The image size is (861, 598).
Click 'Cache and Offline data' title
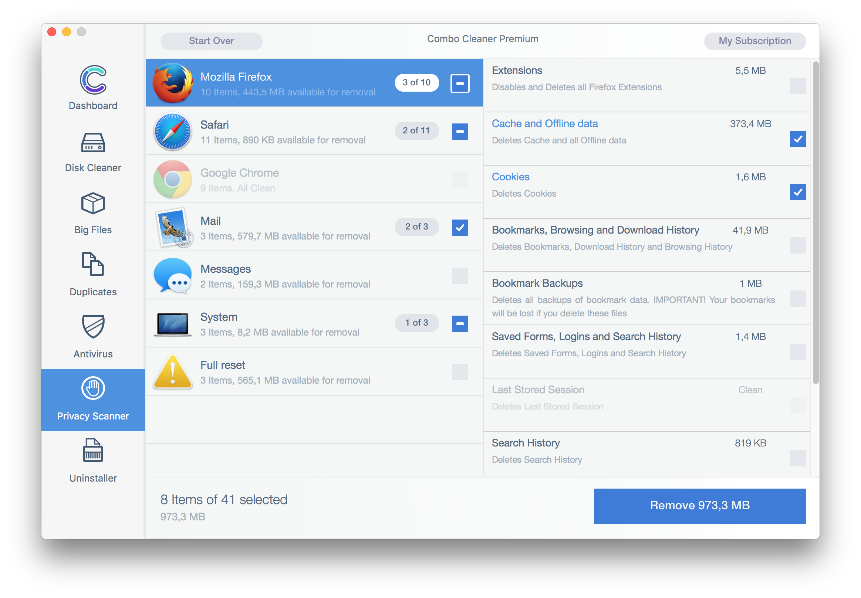coord(545,124)
